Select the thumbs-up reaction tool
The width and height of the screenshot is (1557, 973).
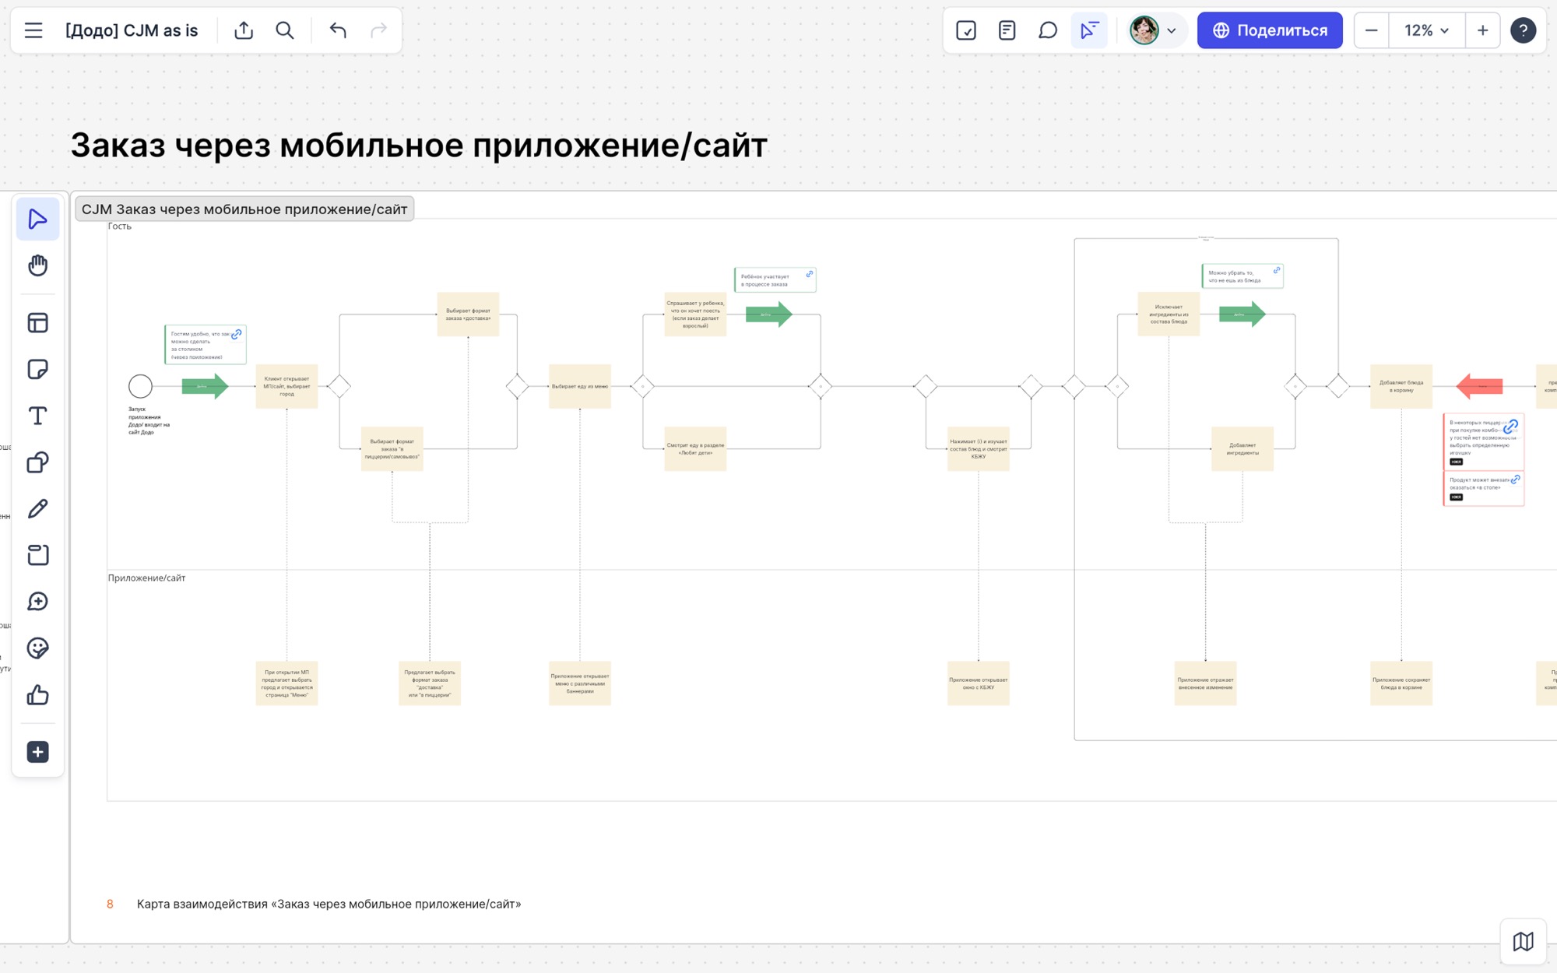(37, 694)
